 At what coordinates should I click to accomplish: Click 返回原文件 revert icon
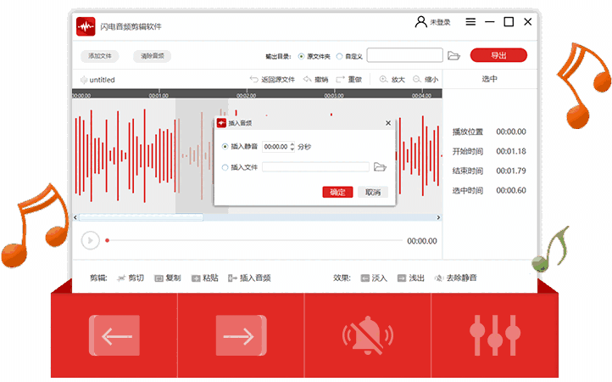click(253, 80)
